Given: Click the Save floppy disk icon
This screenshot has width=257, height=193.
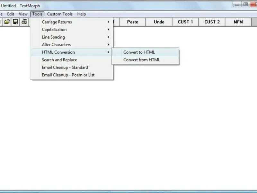Looking at the screenshot, I should coord(15,22).
